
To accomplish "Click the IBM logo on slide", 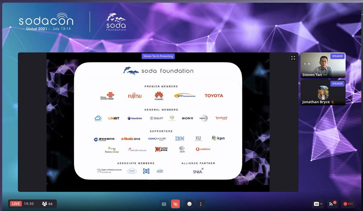I will click(x=180, y=139).
